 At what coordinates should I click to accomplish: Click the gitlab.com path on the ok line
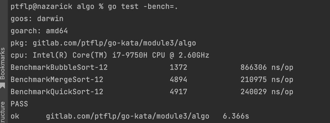[127, 116]
